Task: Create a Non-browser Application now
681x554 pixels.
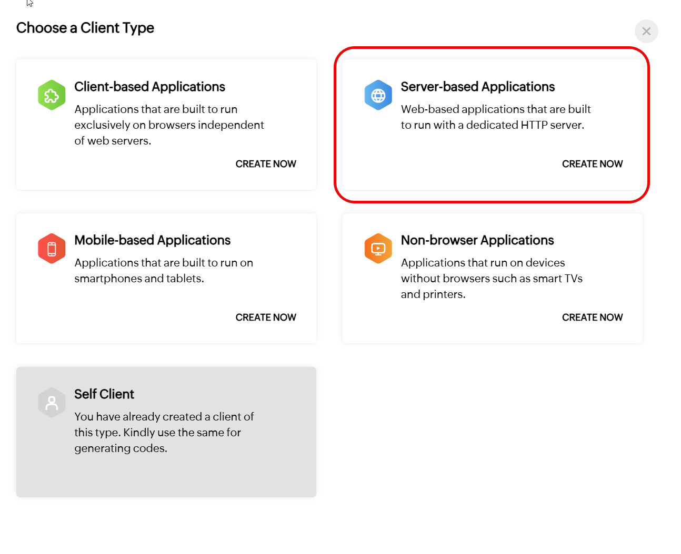Action: click(x=592, y=317)
